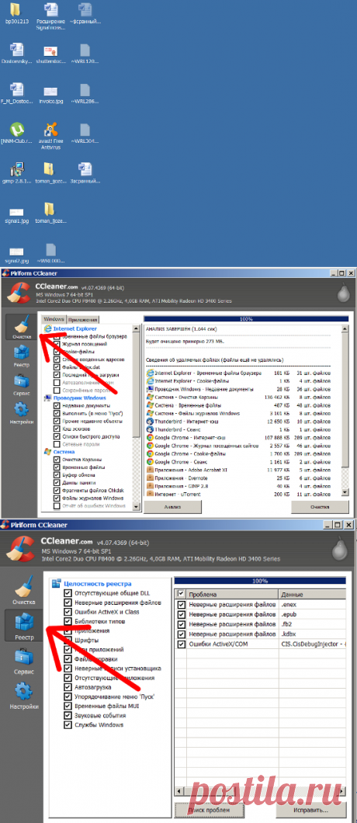Switch to the Windows tab in CCleaner

point(54,319)
